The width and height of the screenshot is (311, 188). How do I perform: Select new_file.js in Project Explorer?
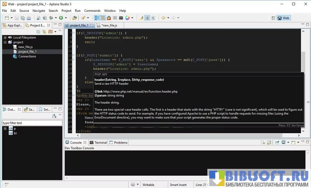pyautogui.click(x=25, y=47)
